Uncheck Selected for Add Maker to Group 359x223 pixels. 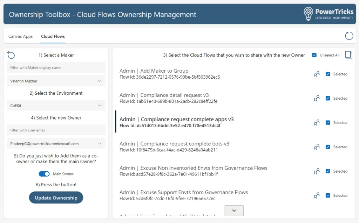pos(328,74)
